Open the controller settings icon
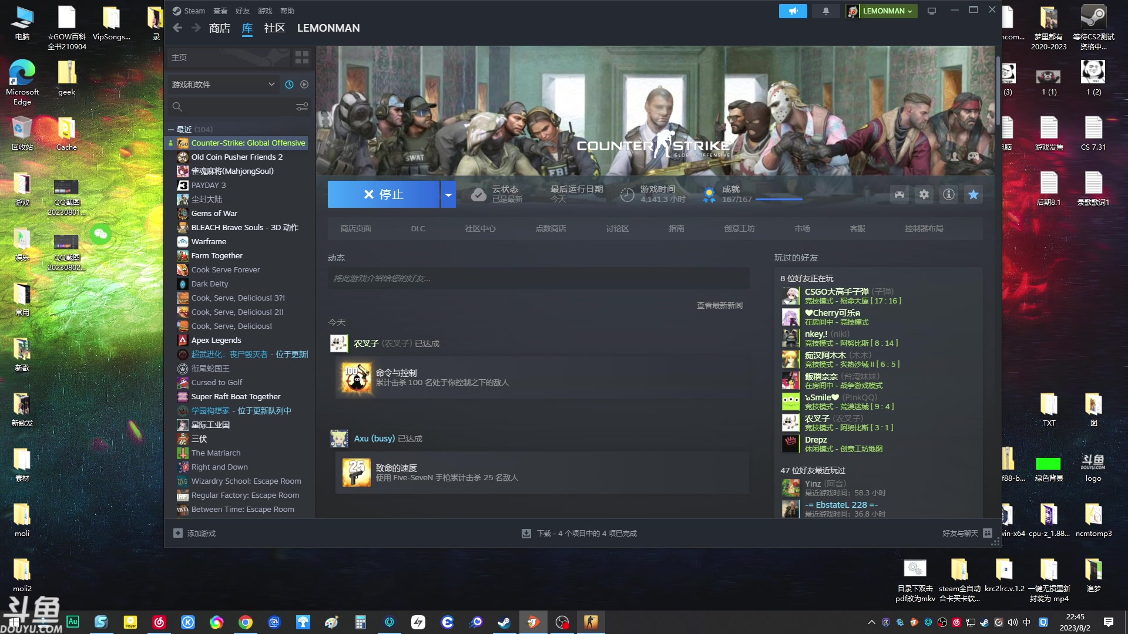This screenshot has width=1128, height=634. pyautogui.click(x=899, y=194)
